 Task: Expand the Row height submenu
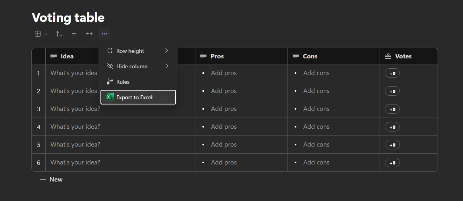167,51
